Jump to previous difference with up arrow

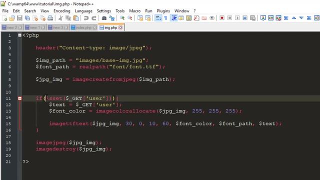[x=293, y=18]
